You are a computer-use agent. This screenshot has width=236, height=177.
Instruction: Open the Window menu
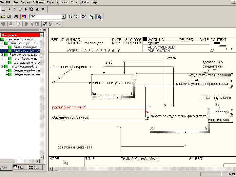pyautogui.click(x=85, y=2)
